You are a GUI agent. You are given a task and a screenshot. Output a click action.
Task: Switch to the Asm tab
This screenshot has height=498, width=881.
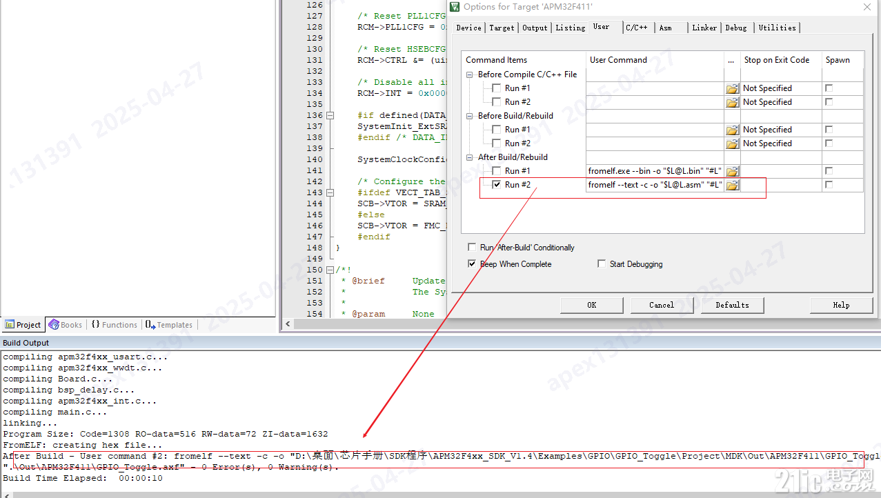671,28
